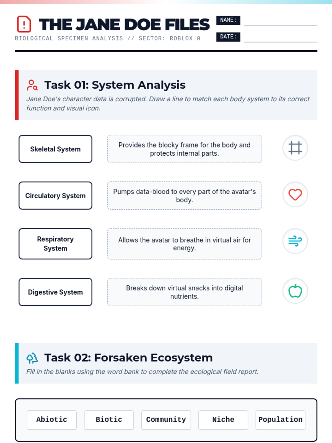Select the Circulatory System box
The image size is (332, 443).
(x=55, y=195)
